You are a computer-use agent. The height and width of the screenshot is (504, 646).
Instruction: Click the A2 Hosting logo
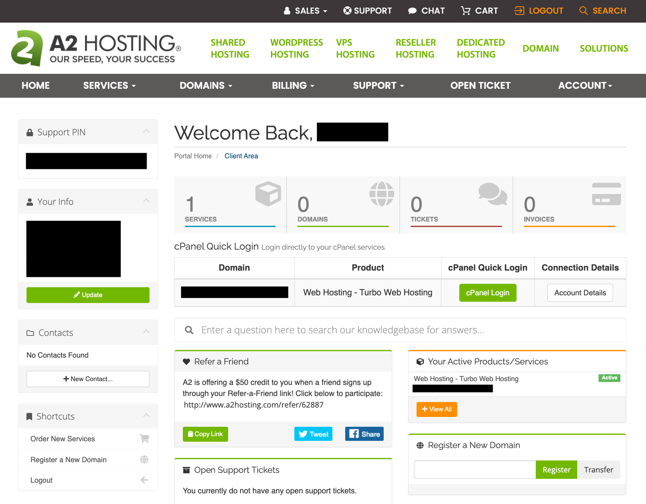[96, 48]
